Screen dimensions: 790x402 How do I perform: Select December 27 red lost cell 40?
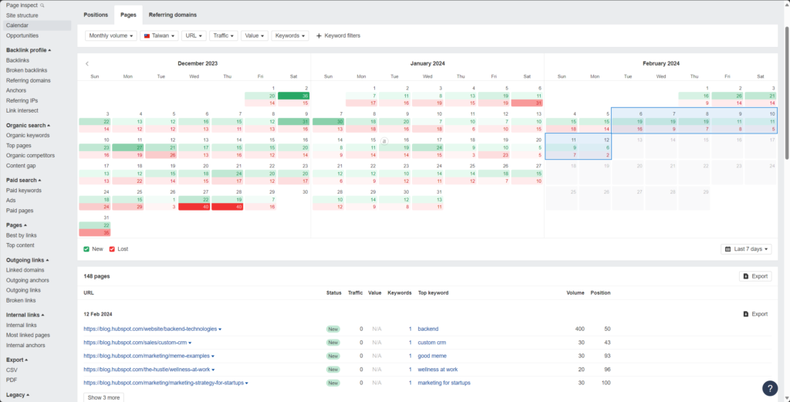tap(194, 207)
